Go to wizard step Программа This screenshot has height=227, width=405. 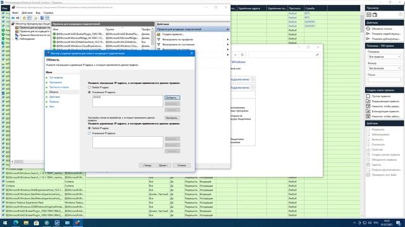(x=56, y=83)
